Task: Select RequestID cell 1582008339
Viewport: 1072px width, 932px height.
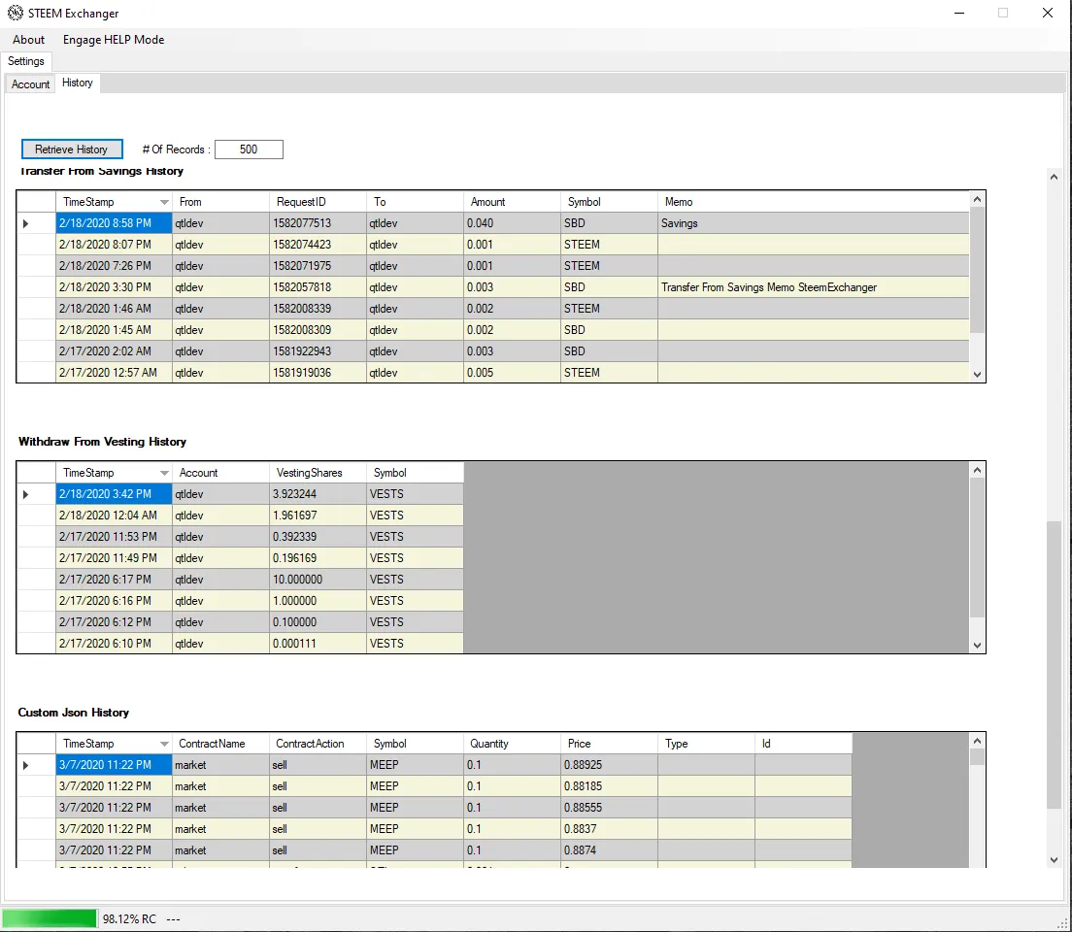Action: click(x=318, y=309)
